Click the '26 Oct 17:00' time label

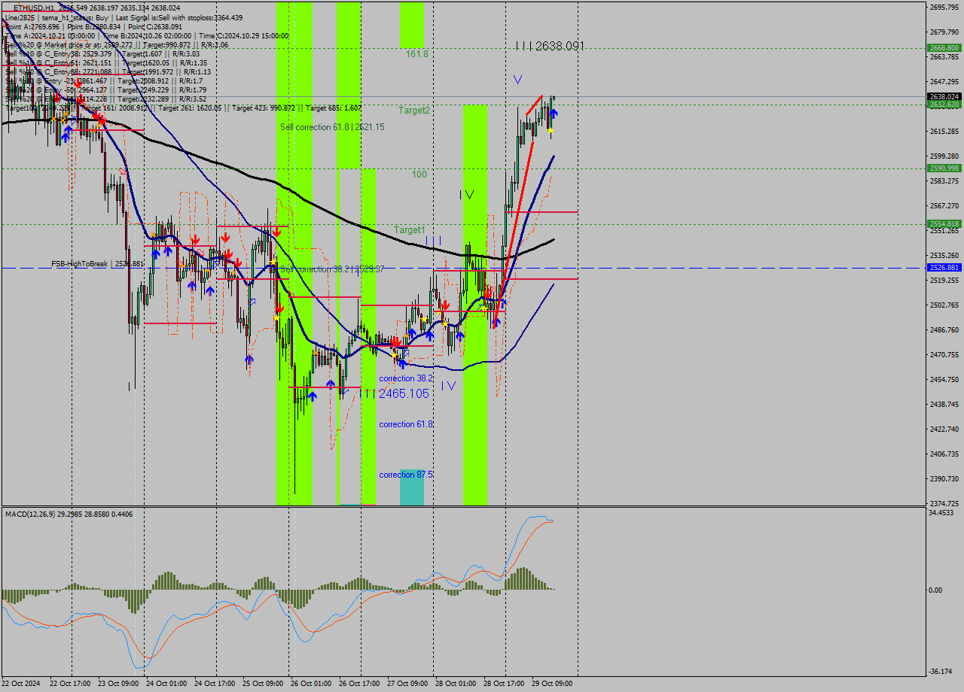[x=359, y=684]
